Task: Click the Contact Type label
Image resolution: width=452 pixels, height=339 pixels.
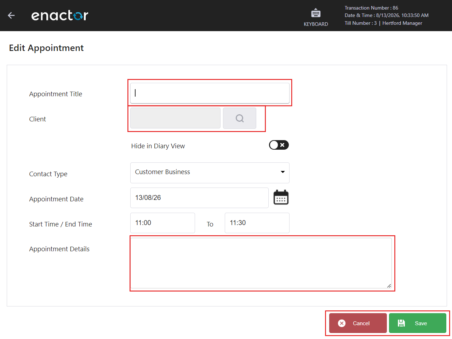Action: (48, 174)
